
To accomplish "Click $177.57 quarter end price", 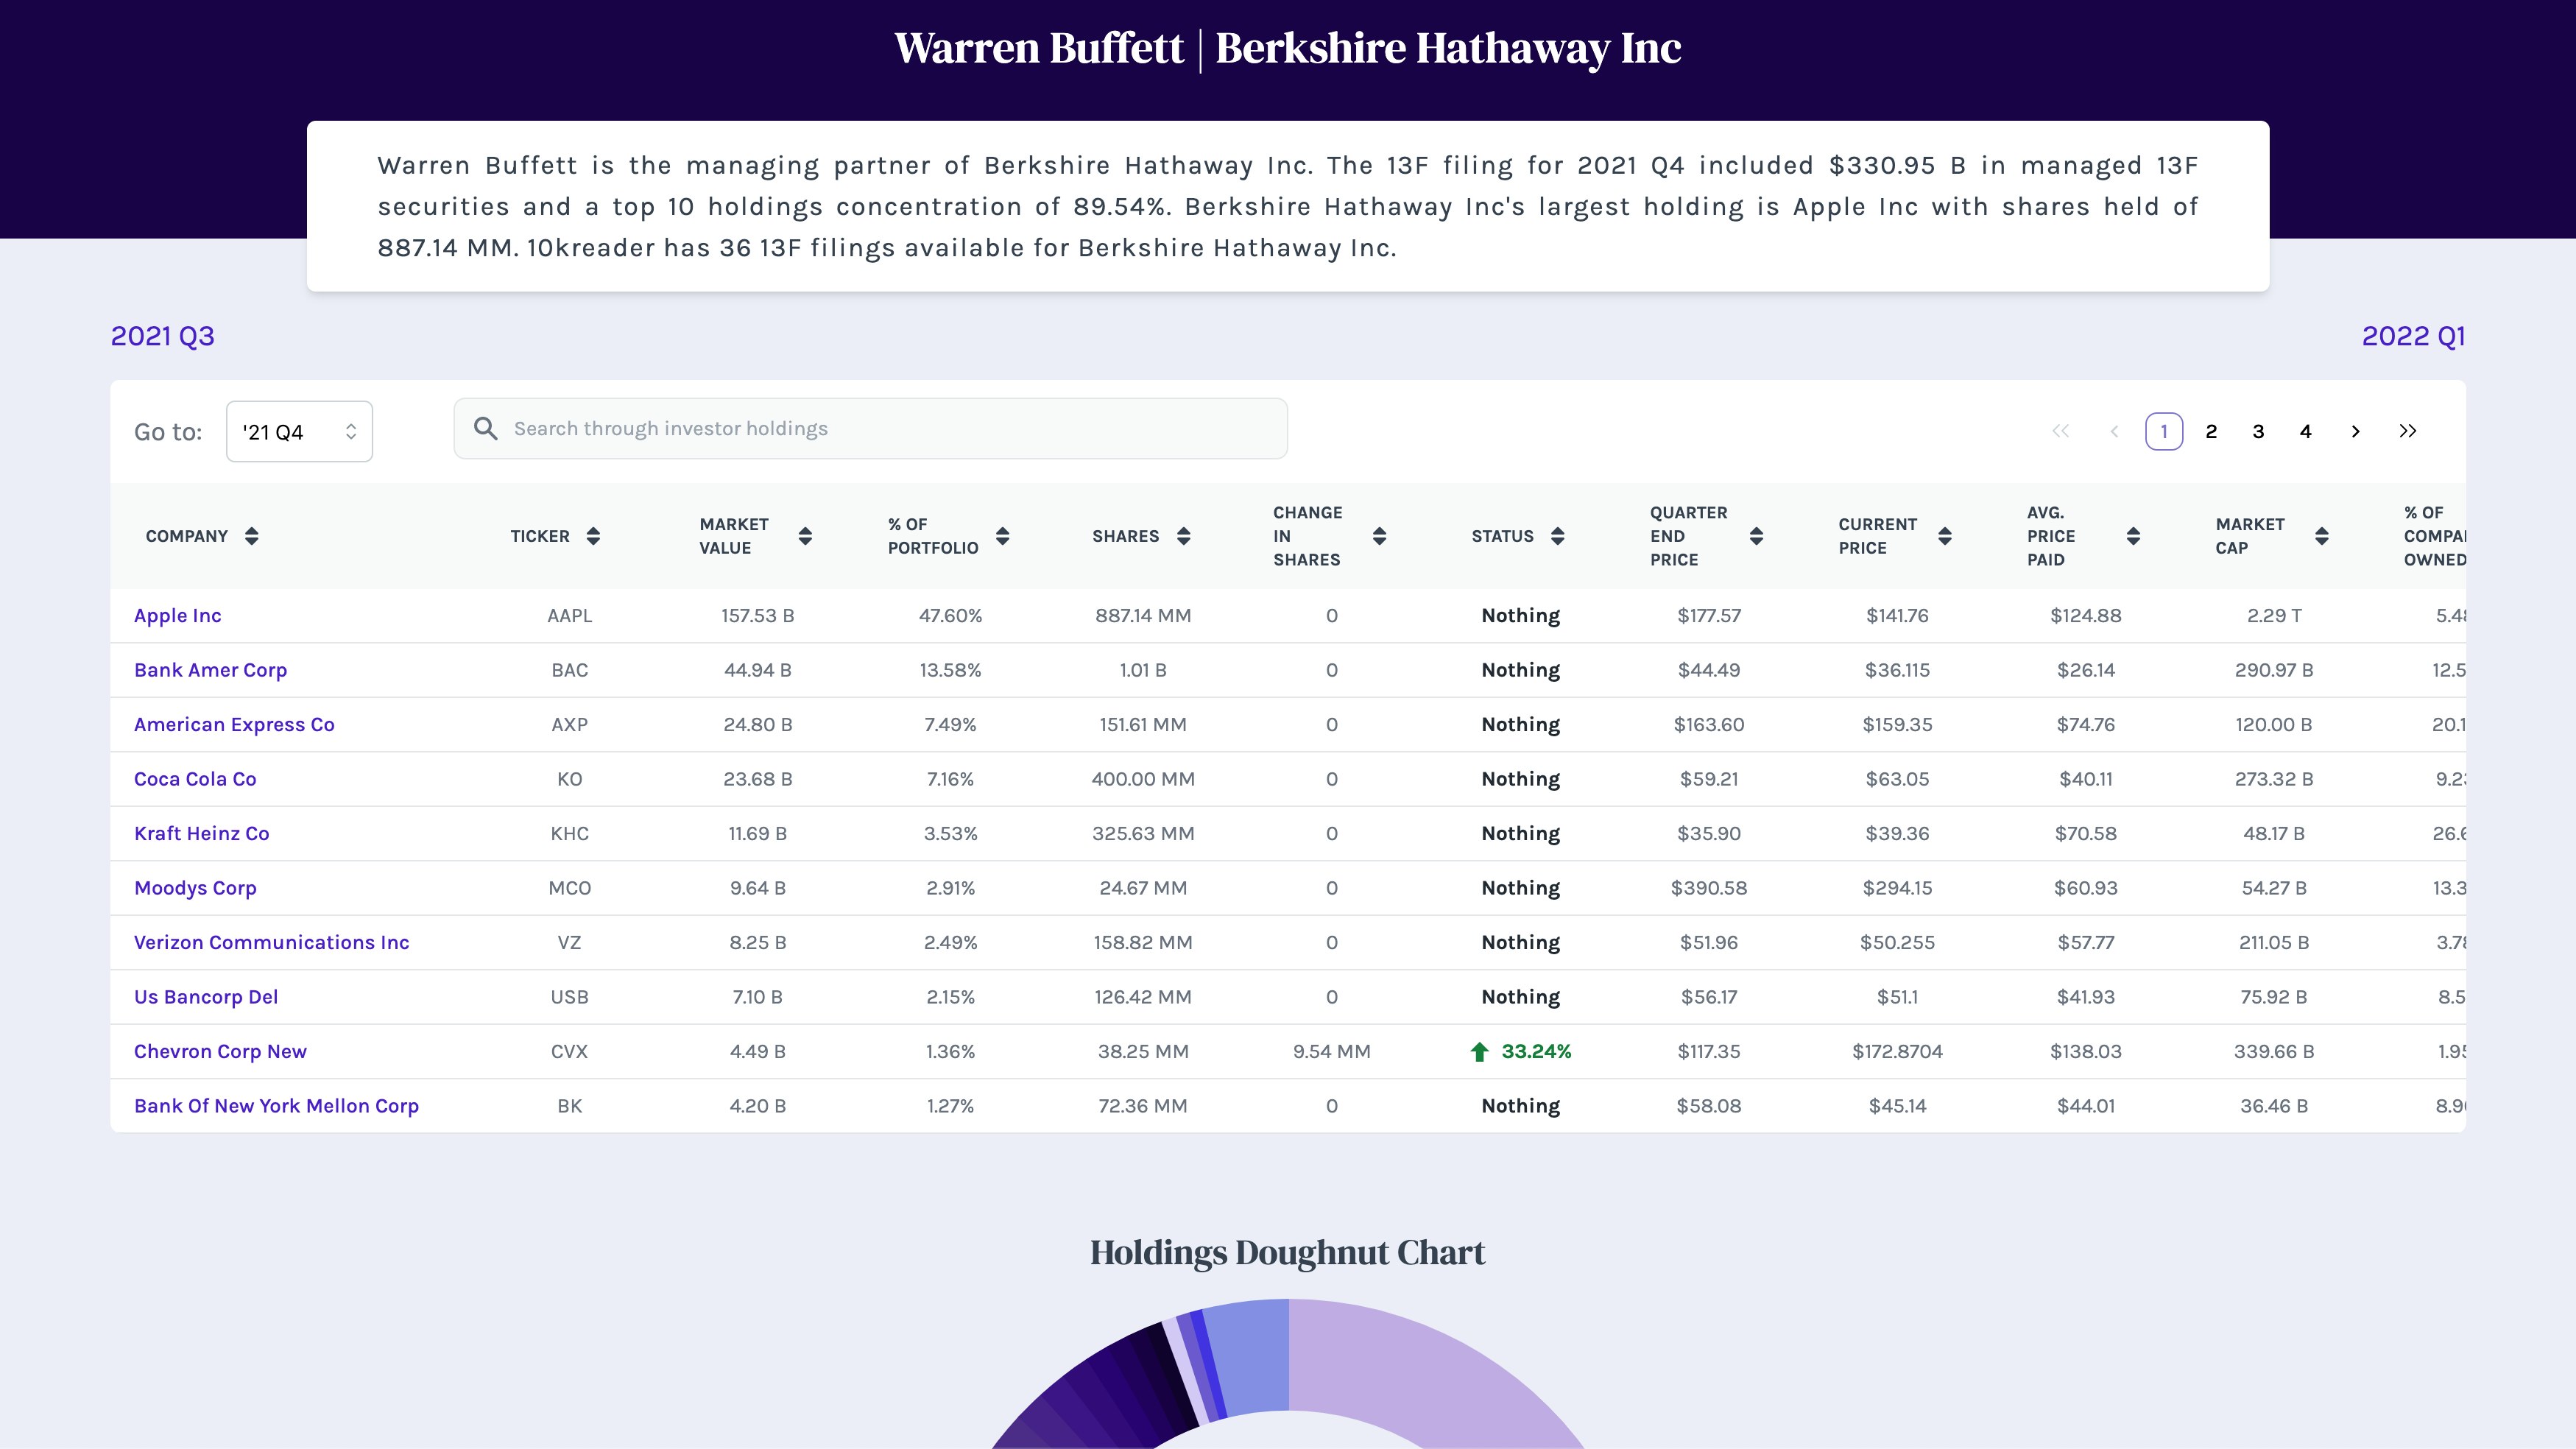I will (x=1709, y=616).
